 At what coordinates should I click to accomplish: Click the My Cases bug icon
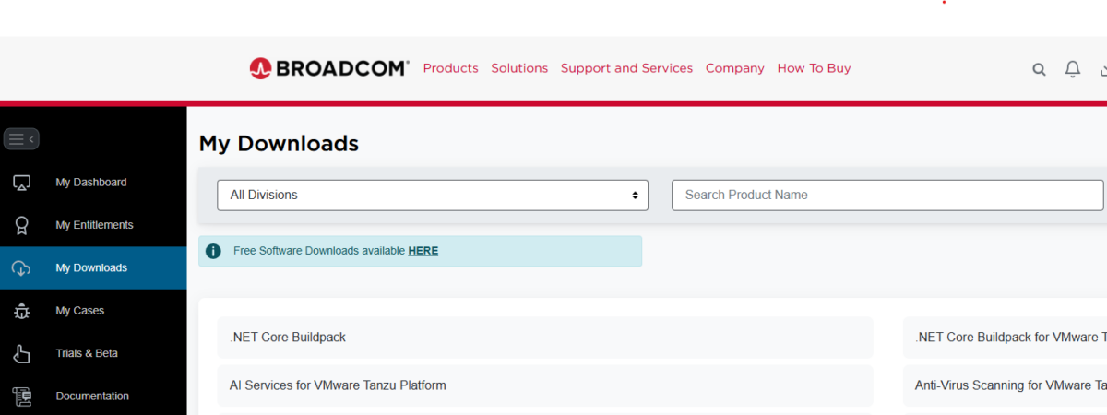(22, 311)
